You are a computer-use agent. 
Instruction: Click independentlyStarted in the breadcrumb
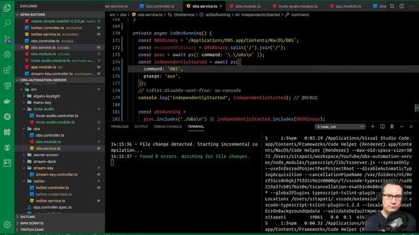[261, 15]
